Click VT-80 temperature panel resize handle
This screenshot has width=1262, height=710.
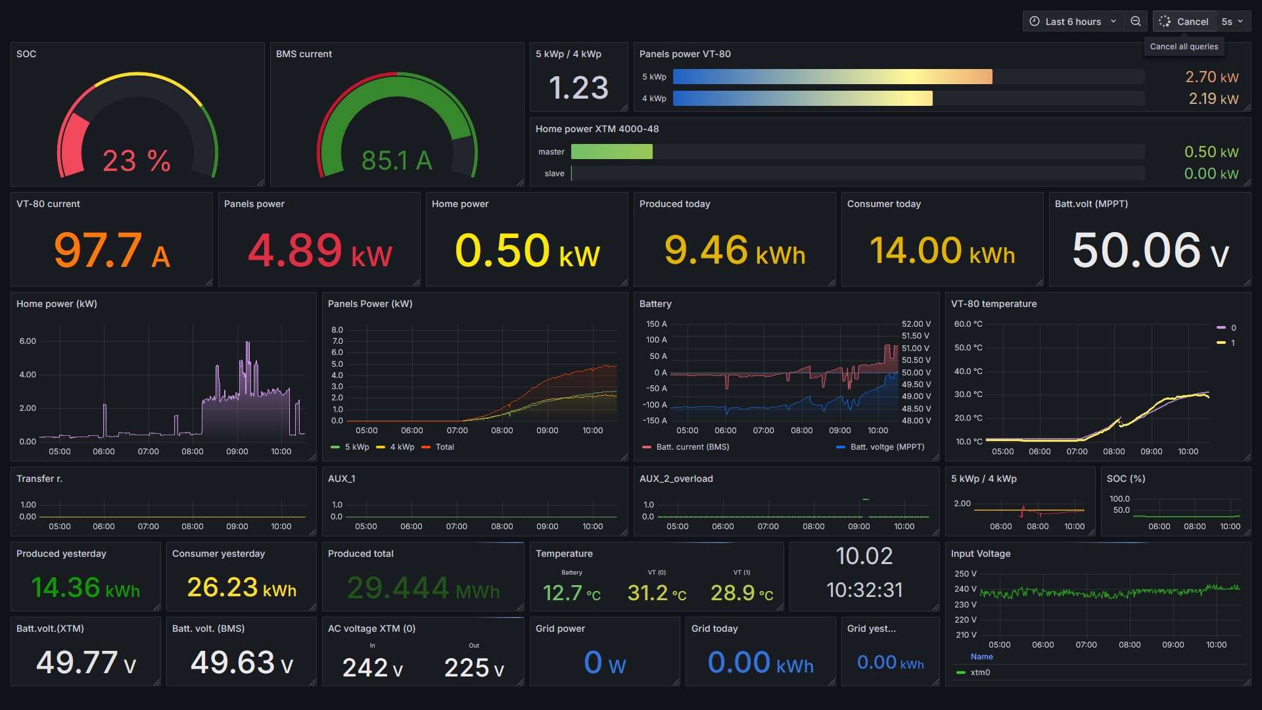point(1246,457)
